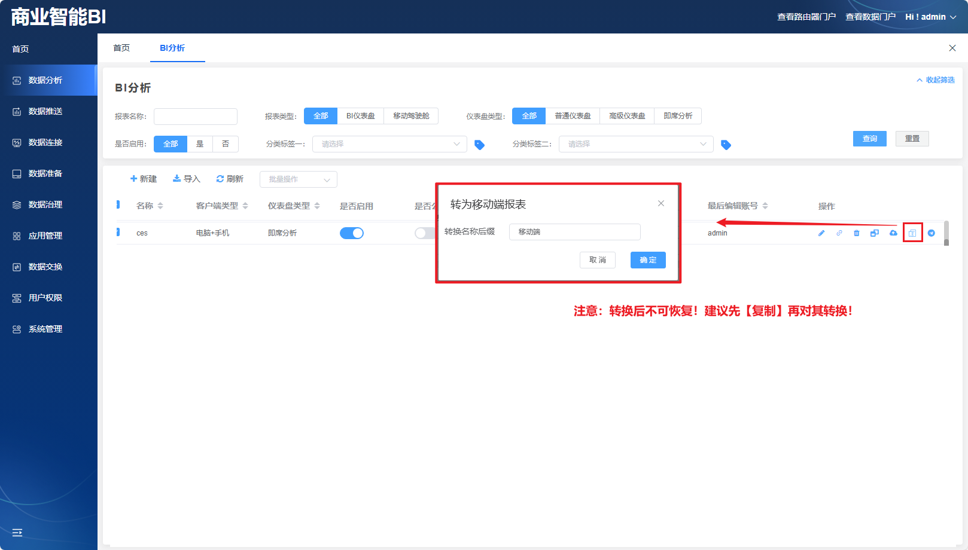
Task: Focus the 报表名称 input field
Action: coord(196,117)
